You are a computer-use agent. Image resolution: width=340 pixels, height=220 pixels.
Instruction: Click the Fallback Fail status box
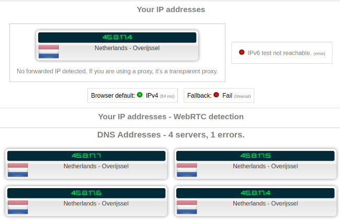tap(219, 96)
